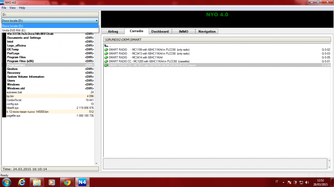Viewport: 334px width, 187px height.
Task: Click the G-S-02 code in the list
Action: tap(326, 50)
